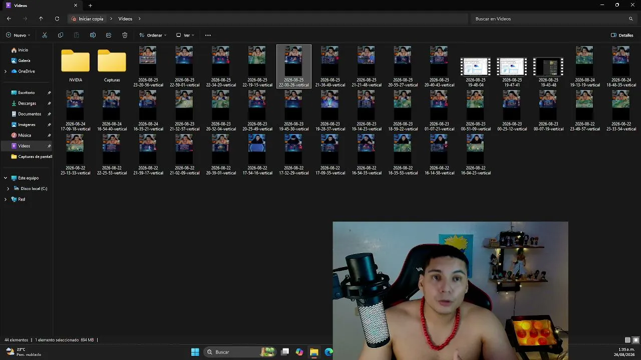Select video 2026-08-25 23-20-56-vertical

148,66
